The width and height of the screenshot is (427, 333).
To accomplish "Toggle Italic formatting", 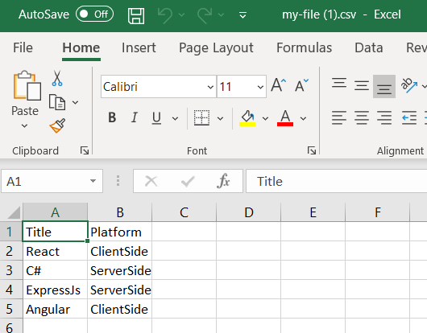I will [x=135, y=117].
